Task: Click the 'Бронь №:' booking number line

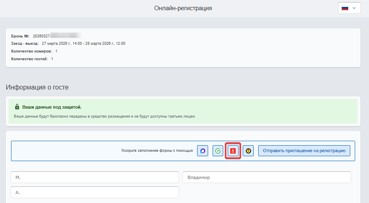Action: [46, 36]
